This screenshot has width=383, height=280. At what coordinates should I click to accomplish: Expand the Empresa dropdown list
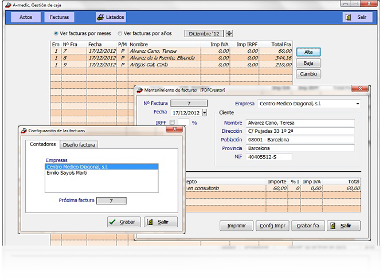click(x=358, y=104)
